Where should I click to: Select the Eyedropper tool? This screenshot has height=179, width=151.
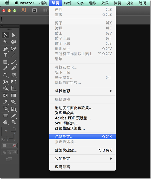coord(5,102)
